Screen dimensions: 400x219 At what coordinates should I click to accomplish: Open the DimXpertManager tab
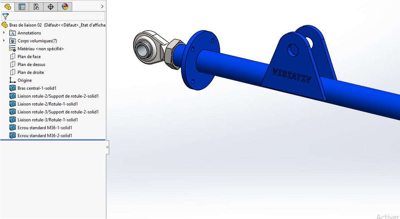pyautogui.click(x=51, y=7)
